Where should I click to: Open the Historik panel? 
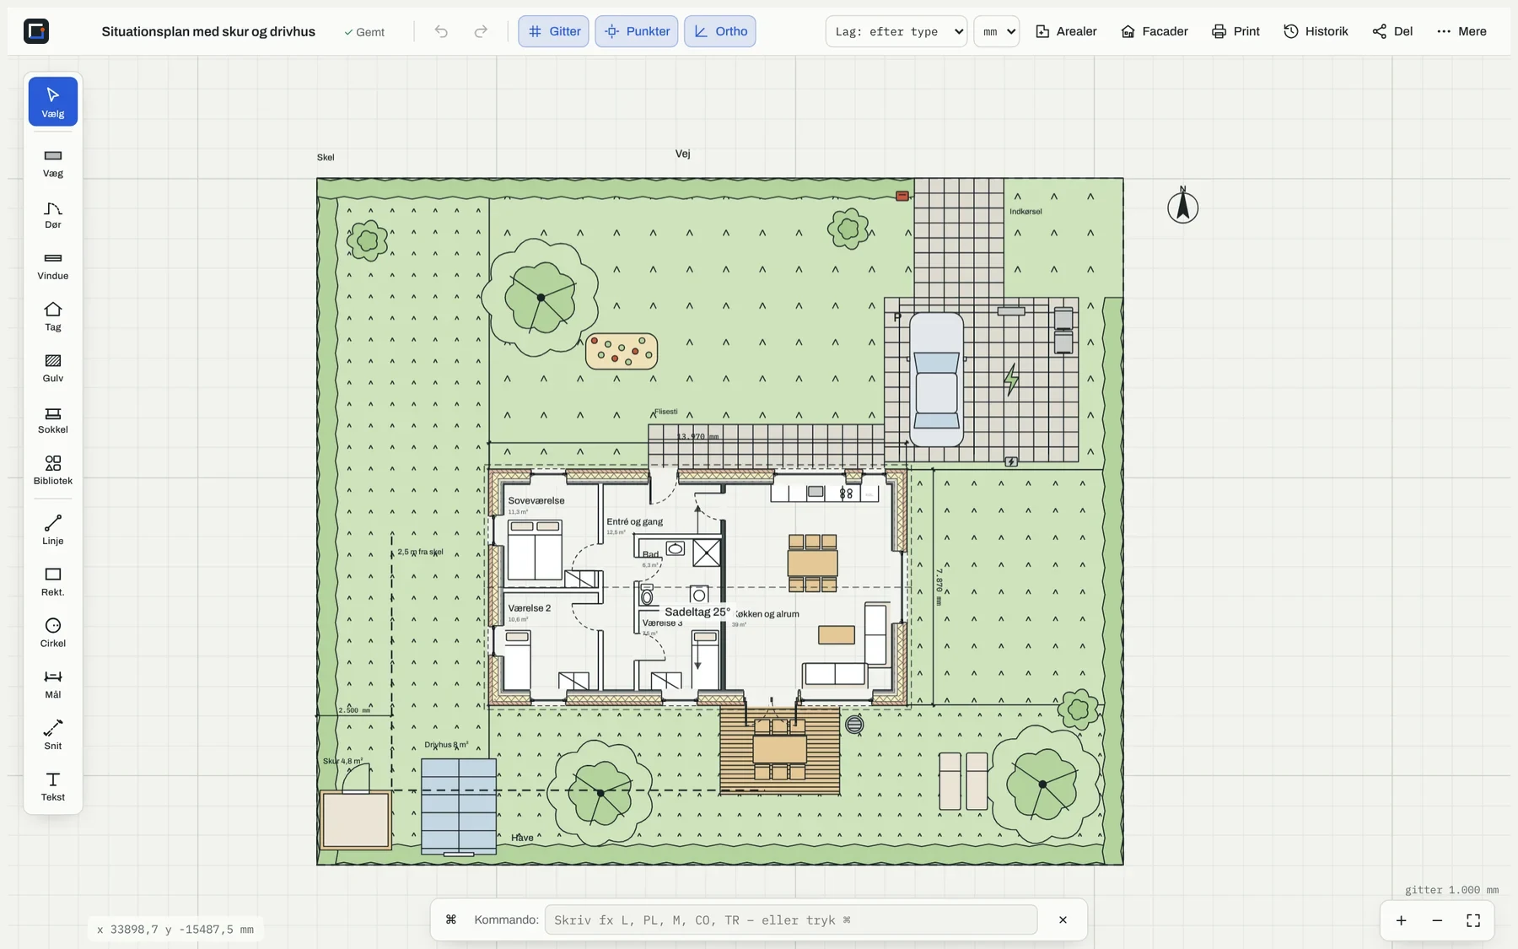point(1316,31)
